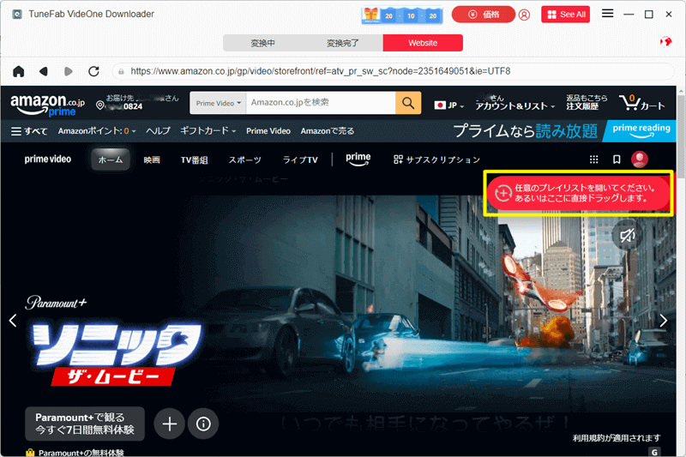Image resolution: width=686 pixels, height=457 pixels.
Task: Select the 映画 menu item
Action: 152,160
